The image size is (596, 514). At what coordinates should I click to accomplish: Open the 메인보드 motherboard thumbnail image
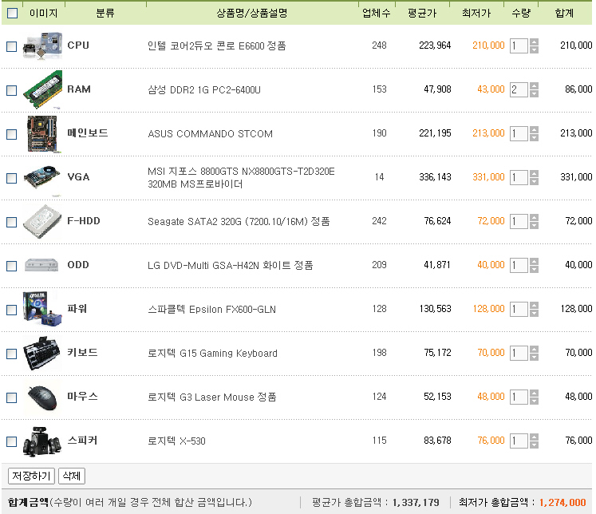pos(42,134)
